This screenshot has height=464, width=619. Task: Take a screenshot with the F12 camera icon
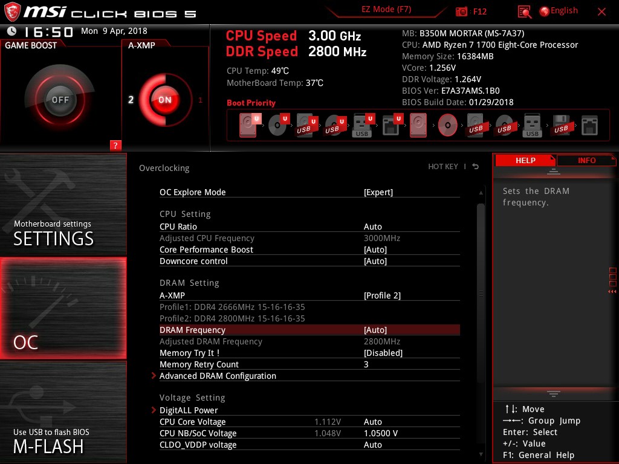click(461, 11)
